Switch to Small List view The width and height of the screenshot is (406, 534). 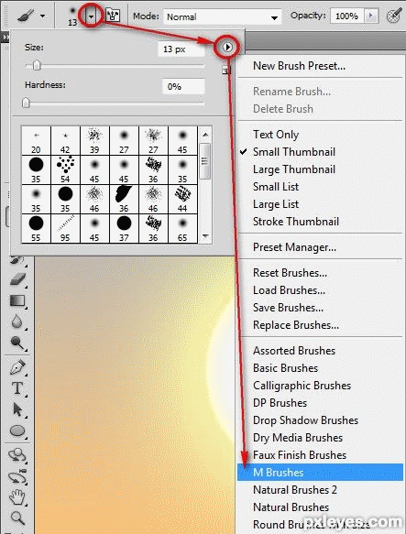[276, 187]
